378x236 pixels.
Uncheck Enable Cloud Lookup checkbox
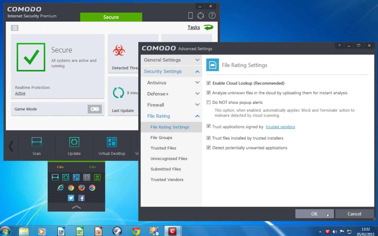coord(208,83)
